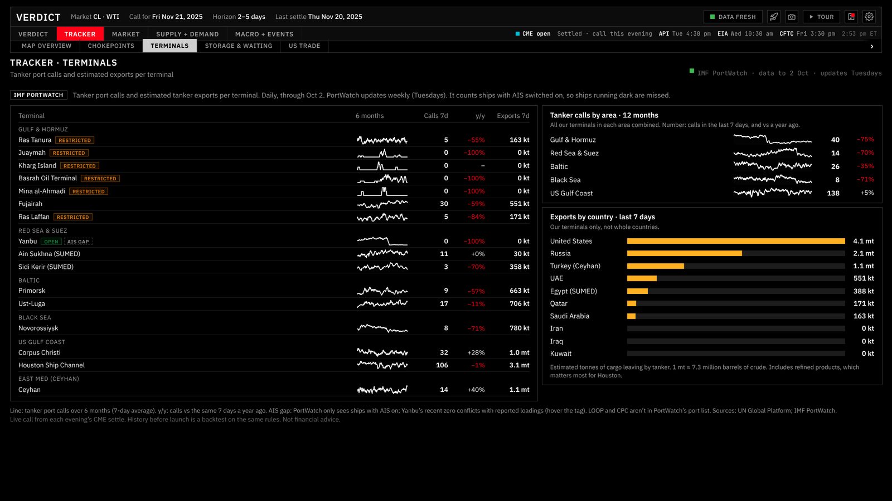The height and width of the screenshot is (501, 892).
Task: Click the Primorsk exports value 663 kt
Action: (x=520, y=291)
